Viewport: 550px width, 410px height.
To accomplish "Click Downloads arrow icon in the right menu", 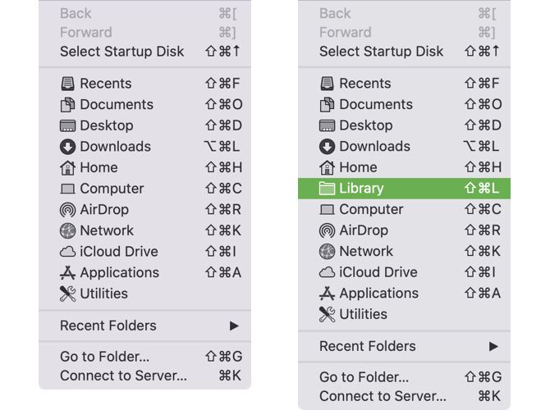I will coord(327,147).
